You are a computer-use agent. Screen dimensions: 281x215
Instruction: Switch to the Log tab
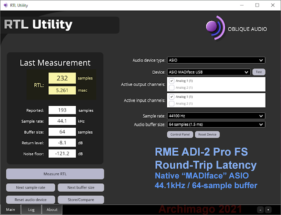pyautogui.click(x=31, y=210)
